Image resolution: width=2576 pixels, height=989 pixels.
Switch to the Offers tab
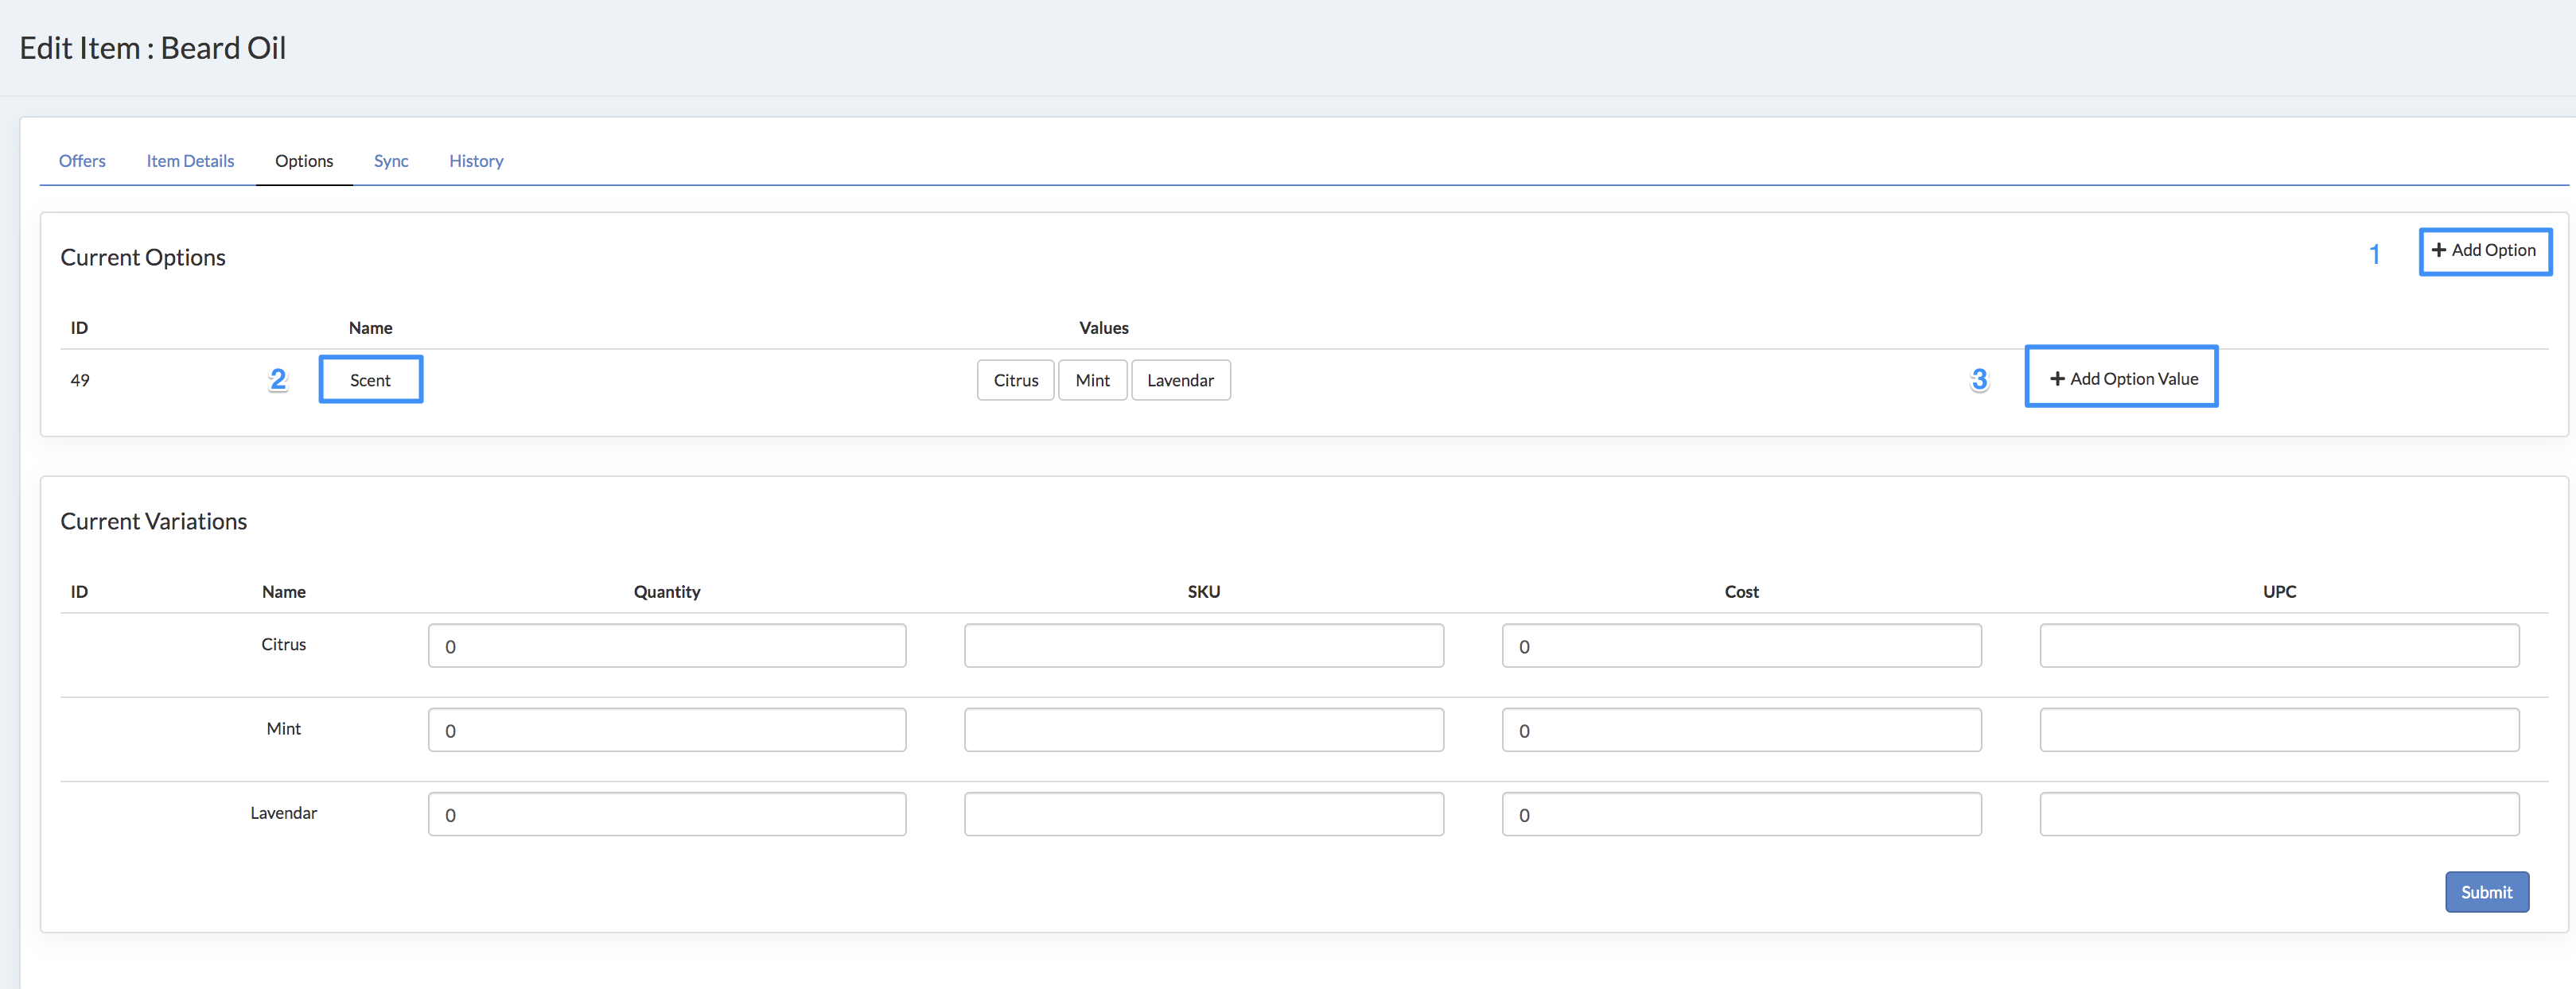82,161
